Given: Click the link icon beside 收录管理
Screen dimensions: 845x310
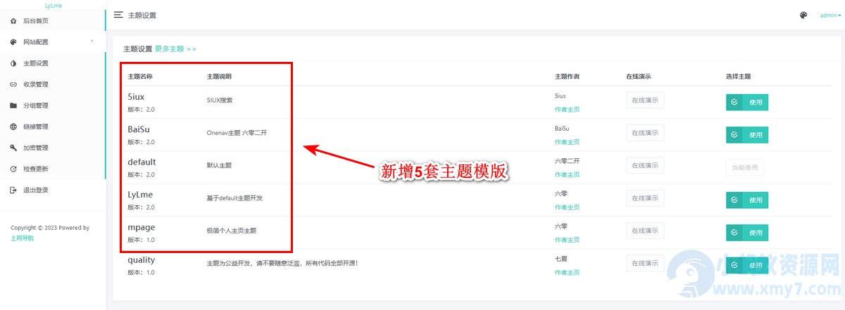Looking at the screenshot, I should point(14,84).
